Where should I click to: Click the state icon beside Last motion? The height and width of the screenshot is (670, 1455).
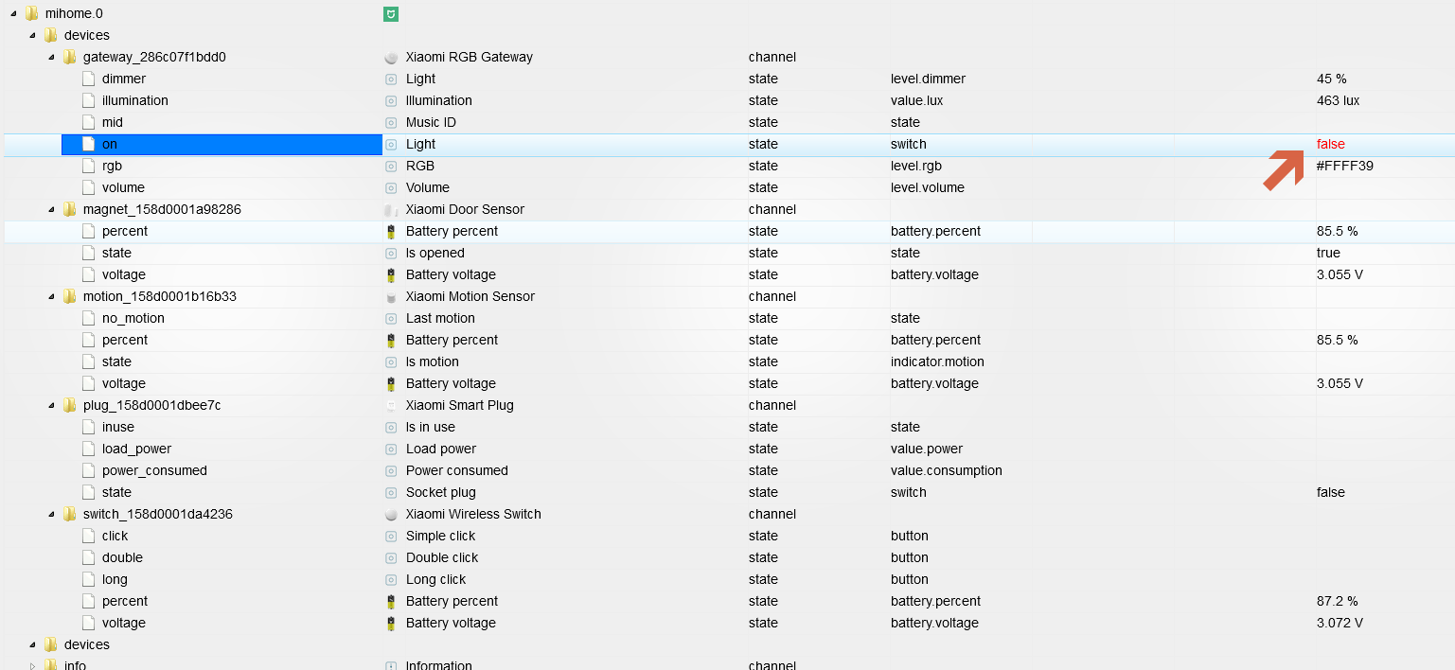click(390, 318)
